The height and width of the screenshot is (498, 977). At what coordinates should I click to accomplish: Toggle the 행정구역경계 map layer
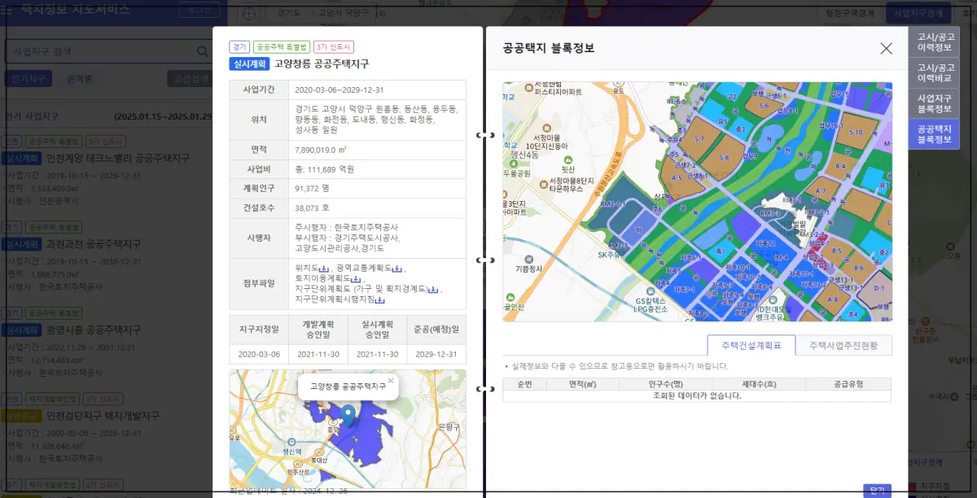(x=849, y=14)
